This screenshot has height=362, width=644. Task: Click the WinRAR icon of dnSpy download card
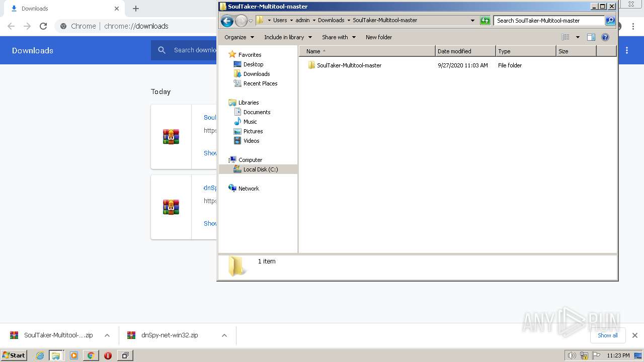click(x=171, y=207)
